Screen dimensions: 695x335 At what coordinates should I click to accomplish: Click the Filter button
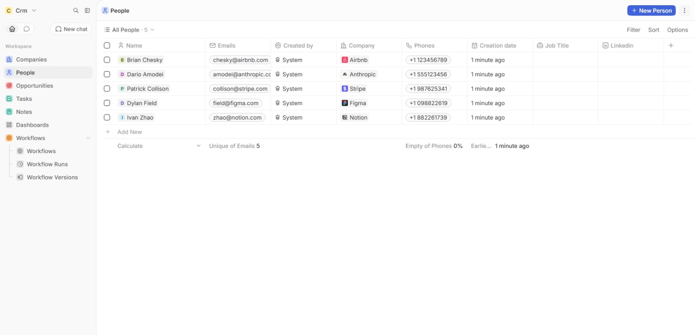[x=633, y=30]
